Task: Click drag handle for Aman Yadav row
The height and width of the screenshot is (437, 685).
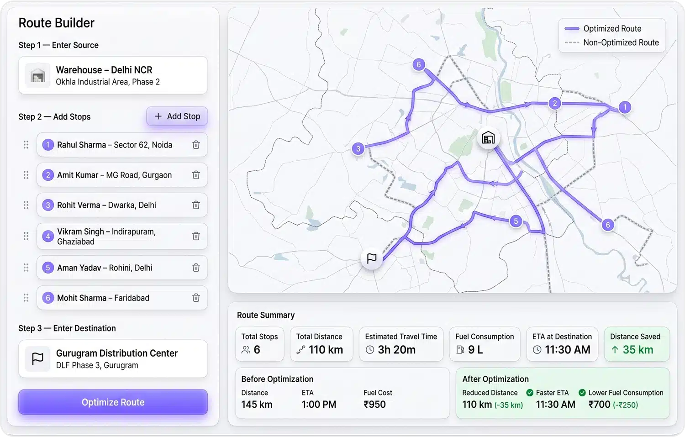Action: 26,268
